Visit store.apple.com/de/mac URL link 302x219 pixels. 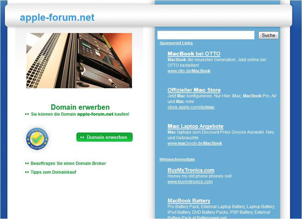click(x=191, y=107)
